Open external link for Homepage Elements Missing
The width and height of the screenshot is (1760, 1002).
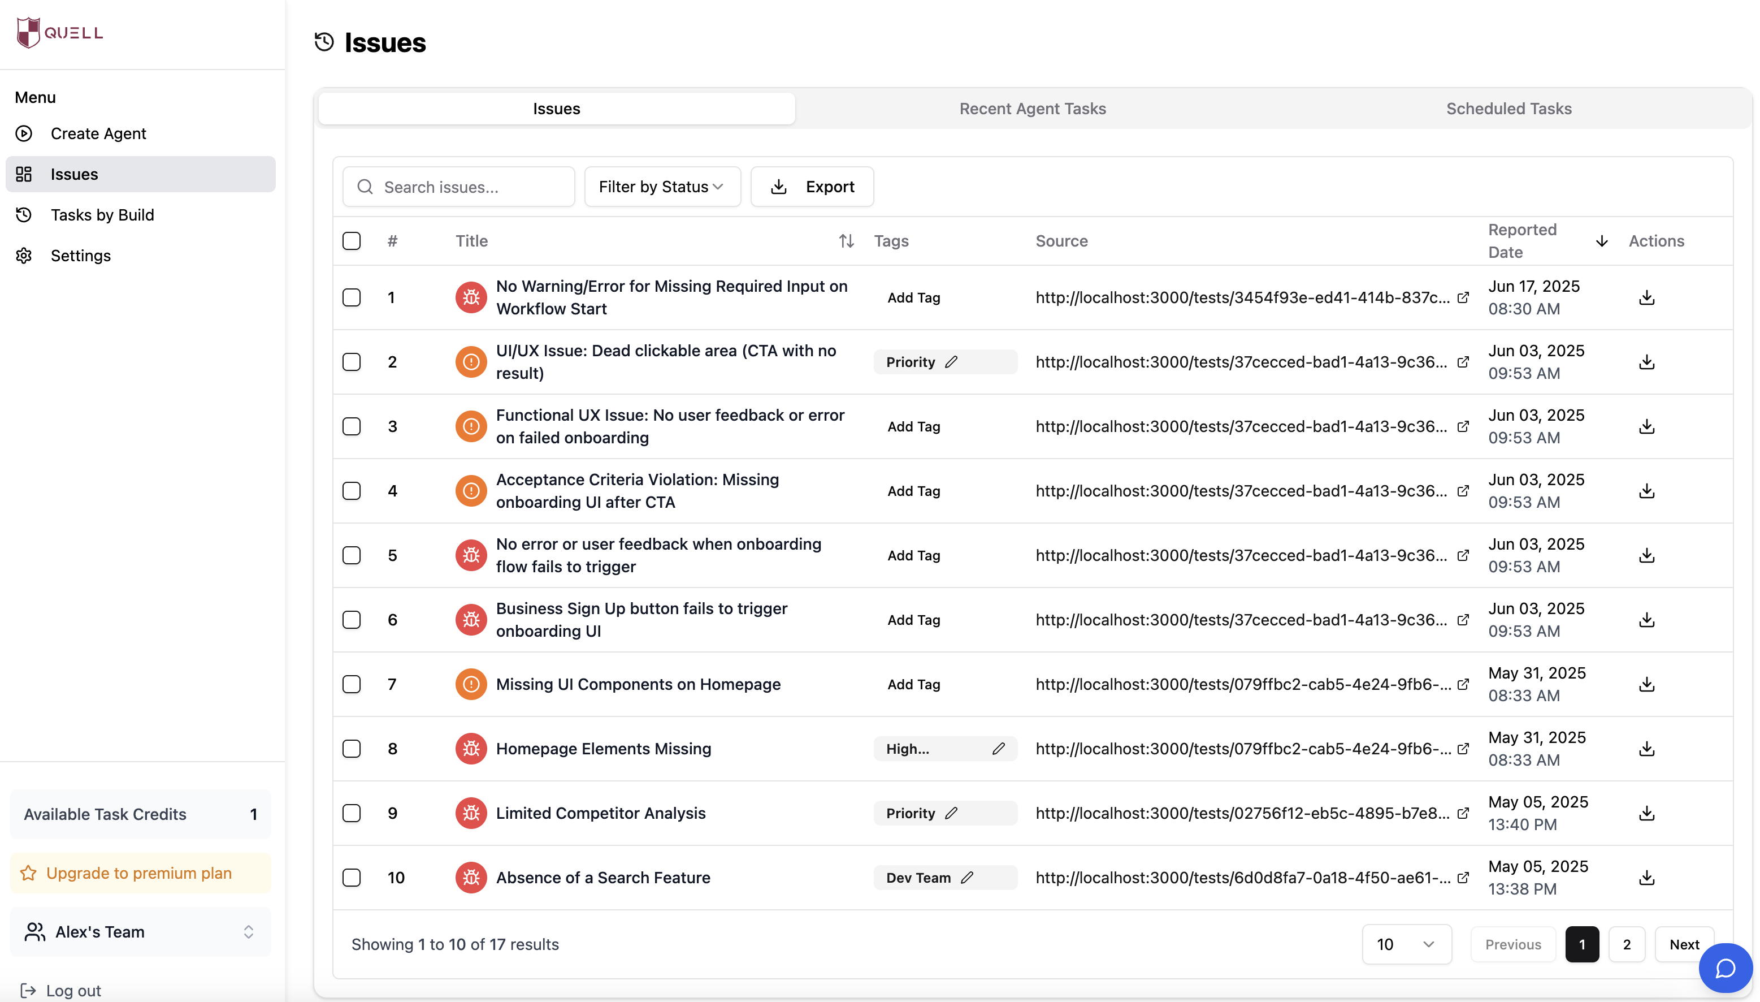1463,749
